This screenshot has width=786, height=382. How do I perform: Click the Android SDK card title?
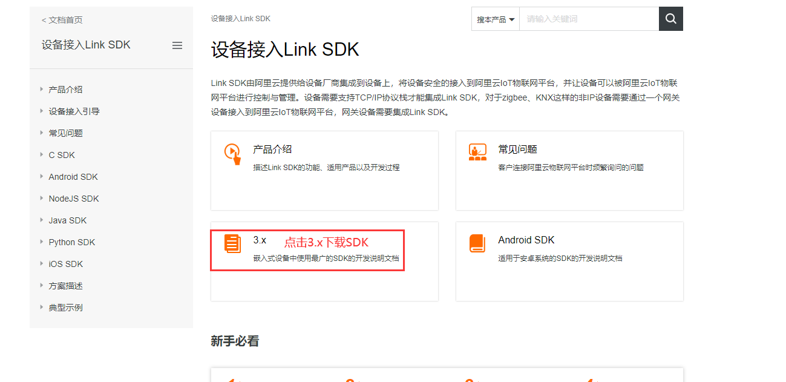526,240
